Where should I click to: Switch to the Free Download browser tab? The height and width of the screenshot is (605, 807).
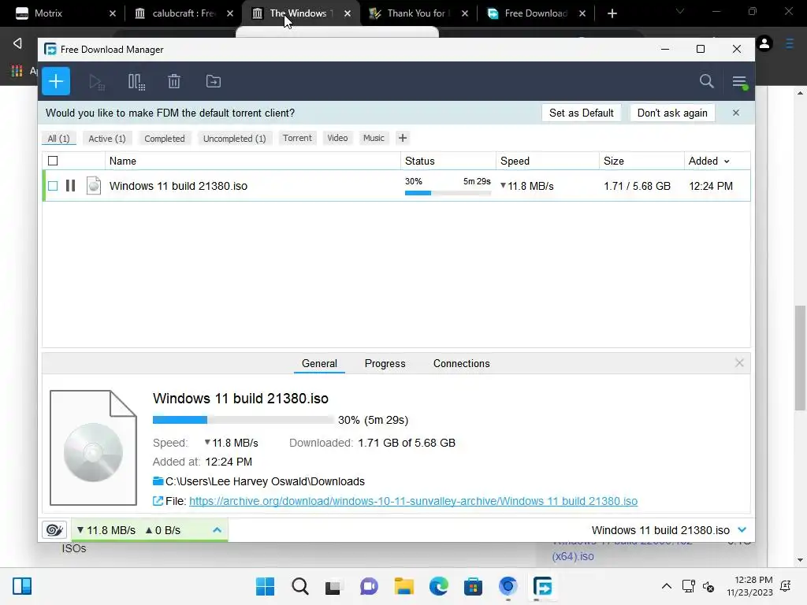click(536, 13)
